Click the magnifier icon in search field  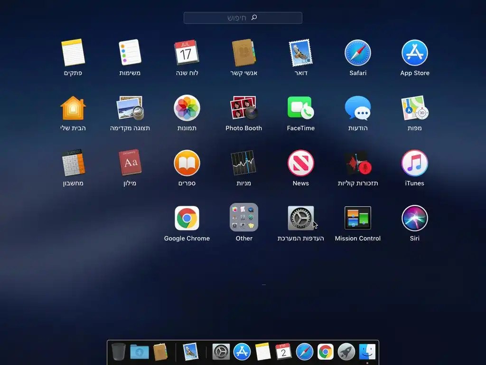pyautogui.click(x=254, y=18)
